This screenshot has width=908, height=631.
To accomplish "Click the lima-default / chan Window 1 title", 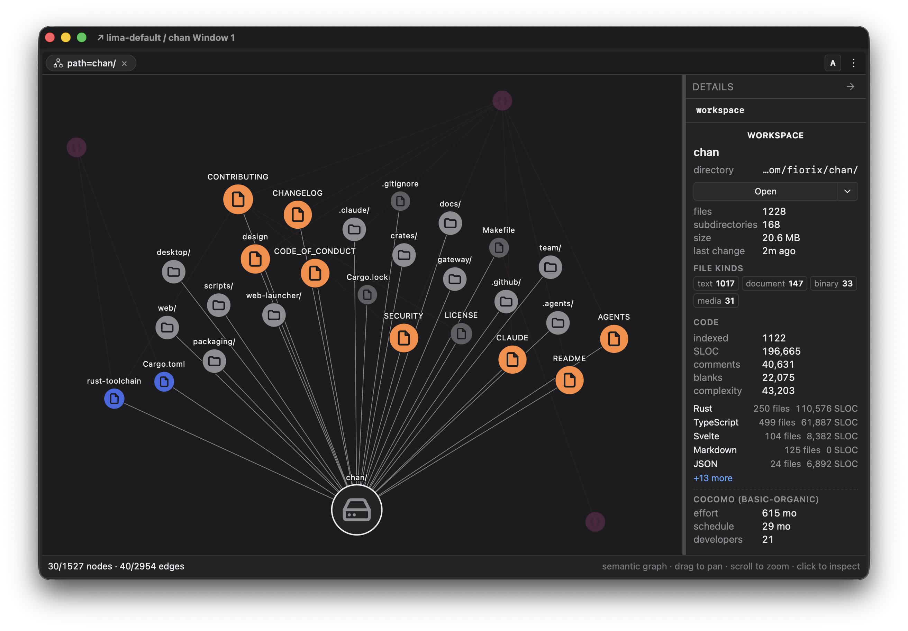I will click(x=170, y=38).
